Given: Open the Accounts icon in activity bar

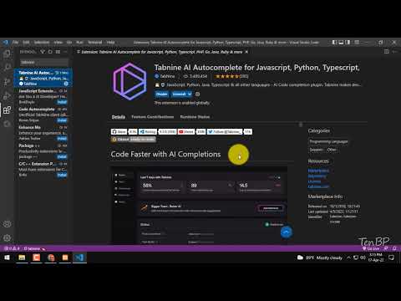Looking at the screenshot, I should pyautogui.click(x=7, y=224).
